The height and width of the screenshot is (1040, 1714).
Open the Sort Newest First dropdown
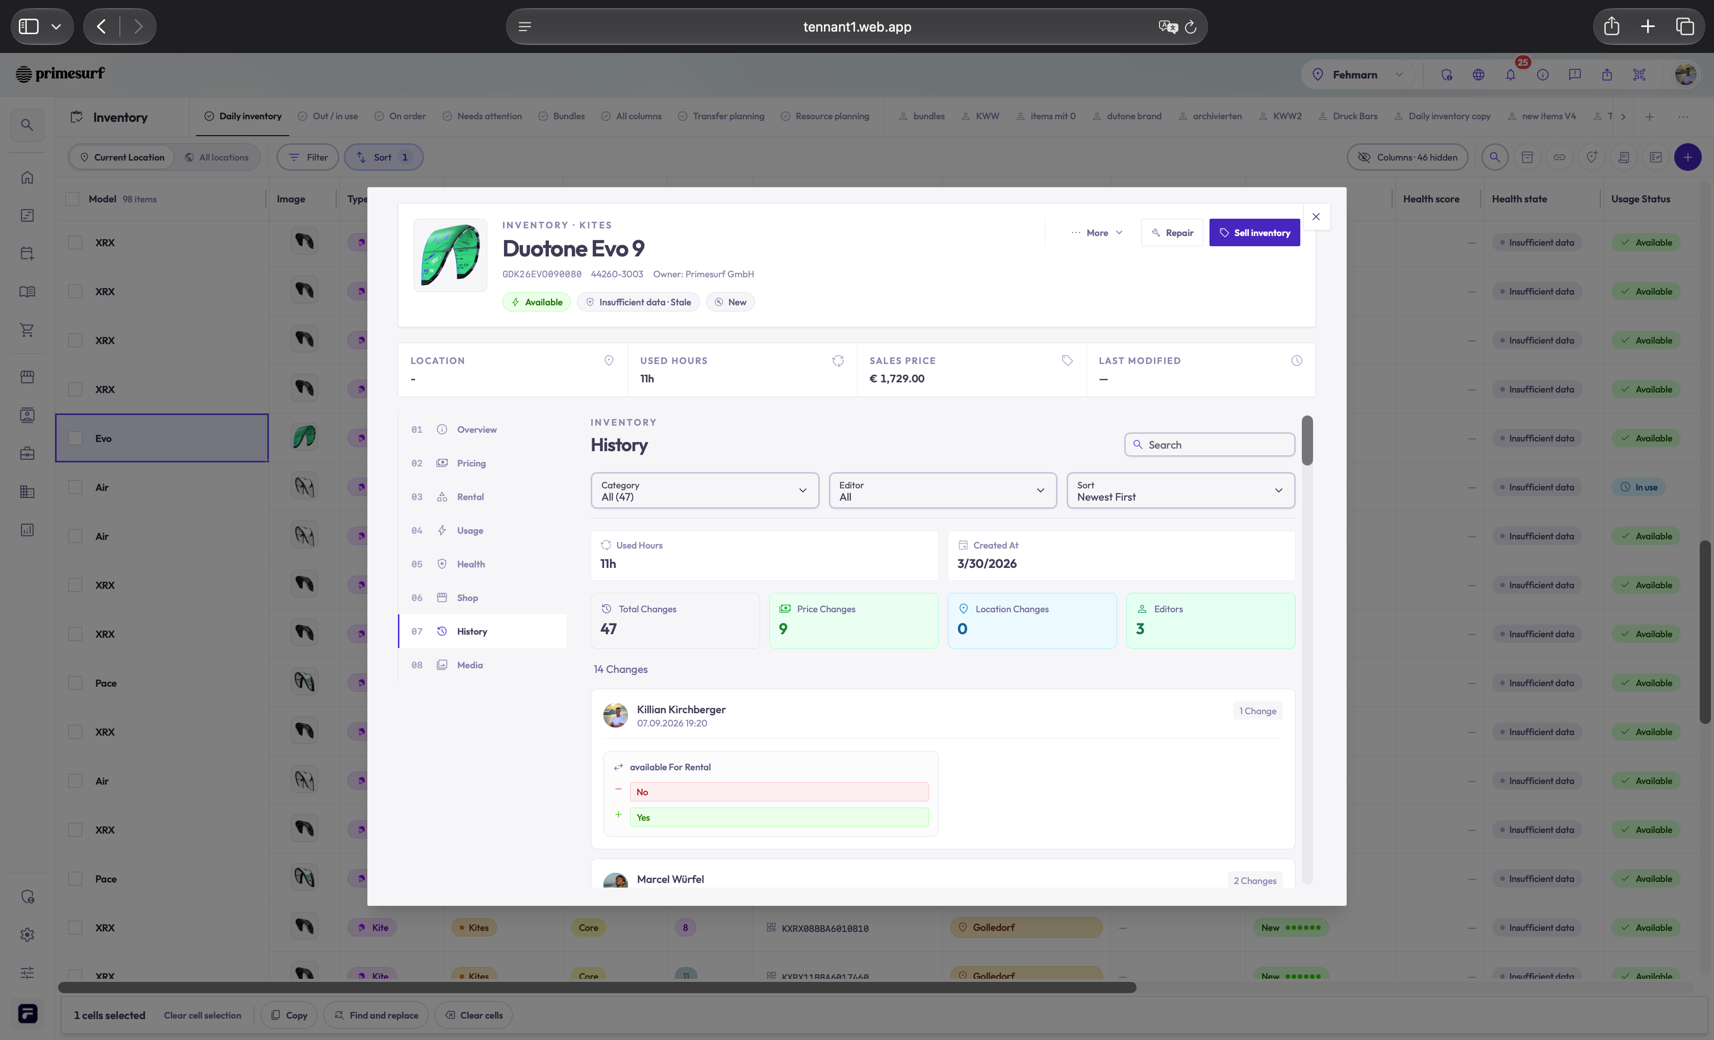click(1180, 491)
